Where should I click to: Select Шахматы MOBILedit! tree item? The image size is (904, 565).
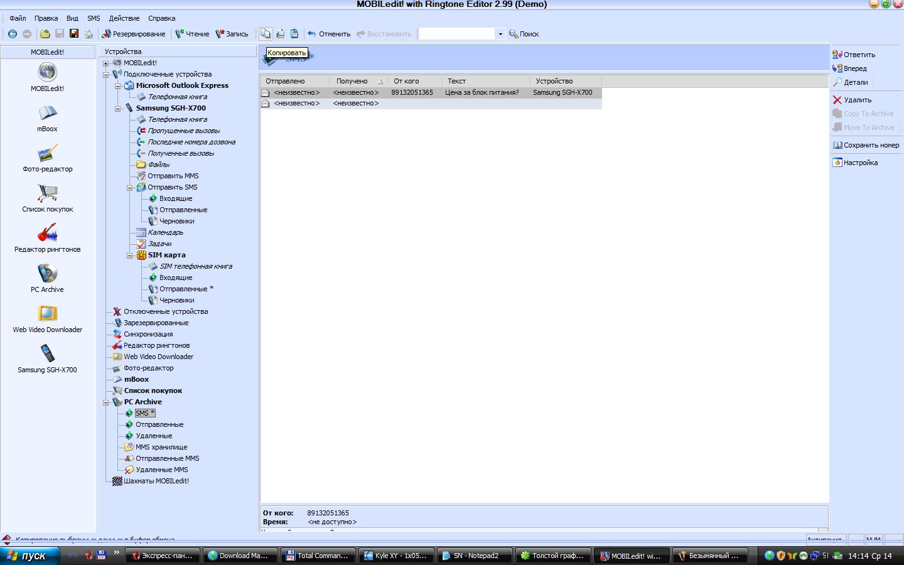tap(156, 481)
